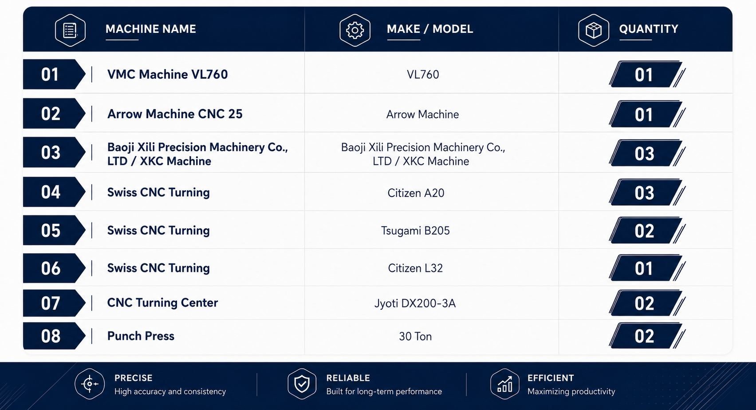
Task: Select VMC Machine VL760 name
Action: [167, 74]
